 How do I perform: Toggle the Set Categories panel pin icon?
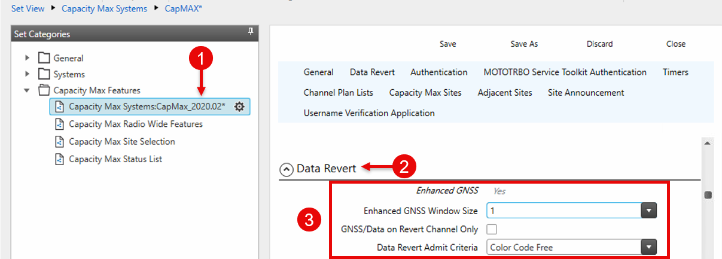point(251,32)
